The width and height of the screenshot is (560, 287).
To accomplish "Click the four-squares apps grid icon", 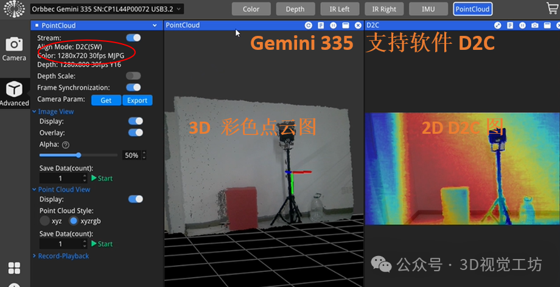I will click(14, 268).
